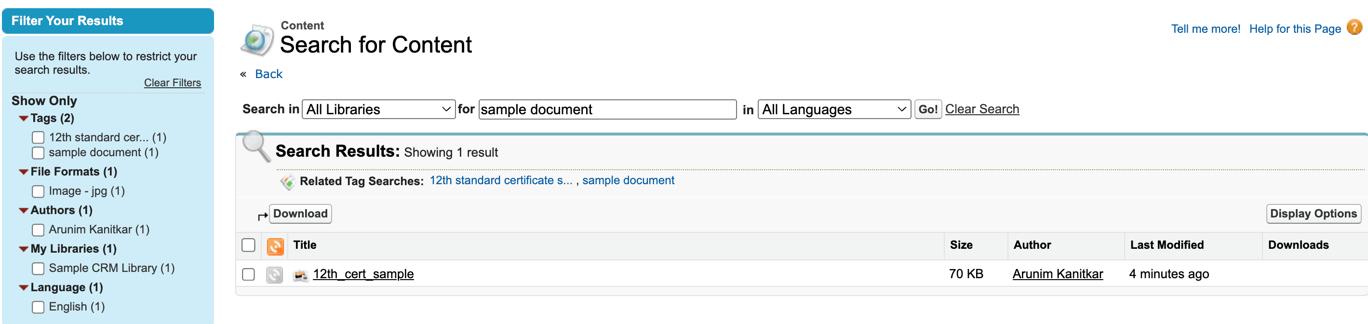1368x324 pixels.
Task: Open author Arunim Kanitkar's profile link
Action: 1058,274
